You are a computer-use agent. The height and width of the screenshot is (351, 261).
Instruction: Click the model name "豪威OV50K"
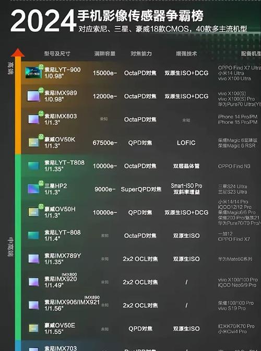[60, 139]
